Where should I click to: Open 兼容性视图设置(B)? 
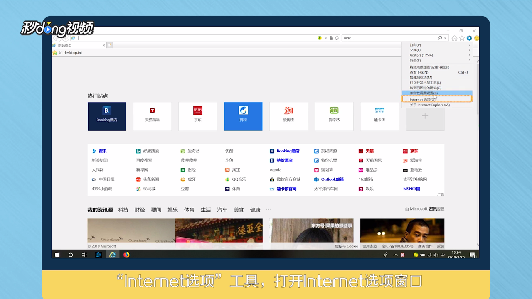[x=437, y=93]
